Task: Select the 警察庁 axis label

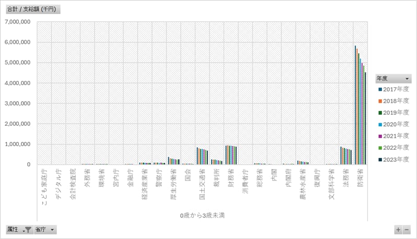Action: 159,177
